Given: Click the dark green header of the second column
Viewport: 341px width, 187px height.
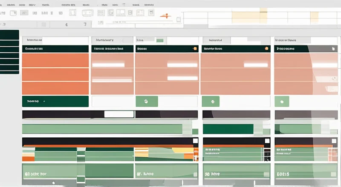Looking at the screenshot, I should coord(112,49).
